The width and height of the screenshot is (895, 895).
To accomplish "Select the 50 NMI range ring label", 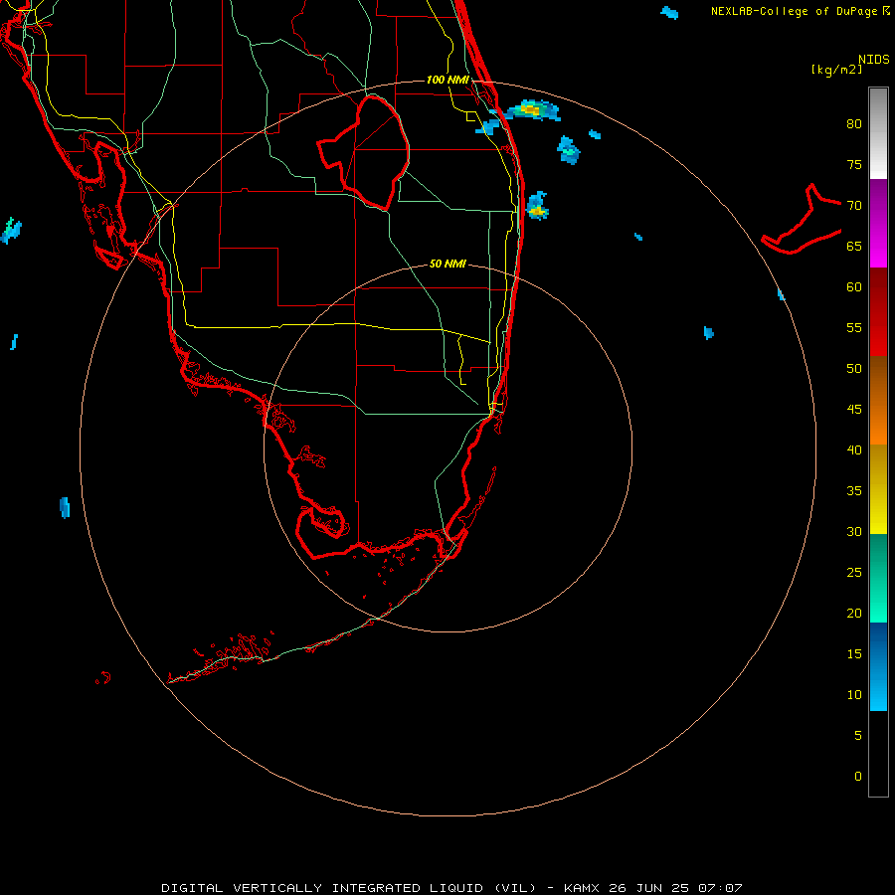I will (x=447, y=264).
